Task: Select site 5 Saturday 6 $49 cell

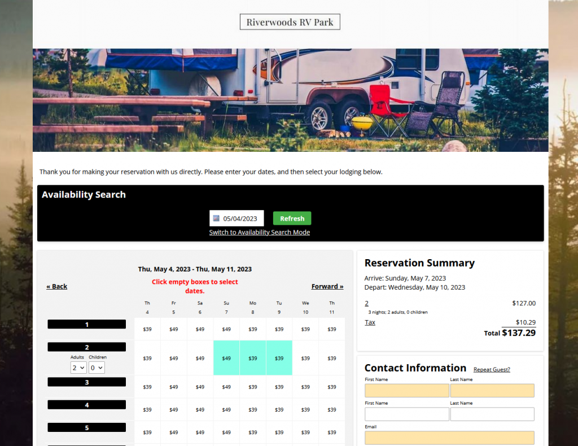Action: point(200,432)
